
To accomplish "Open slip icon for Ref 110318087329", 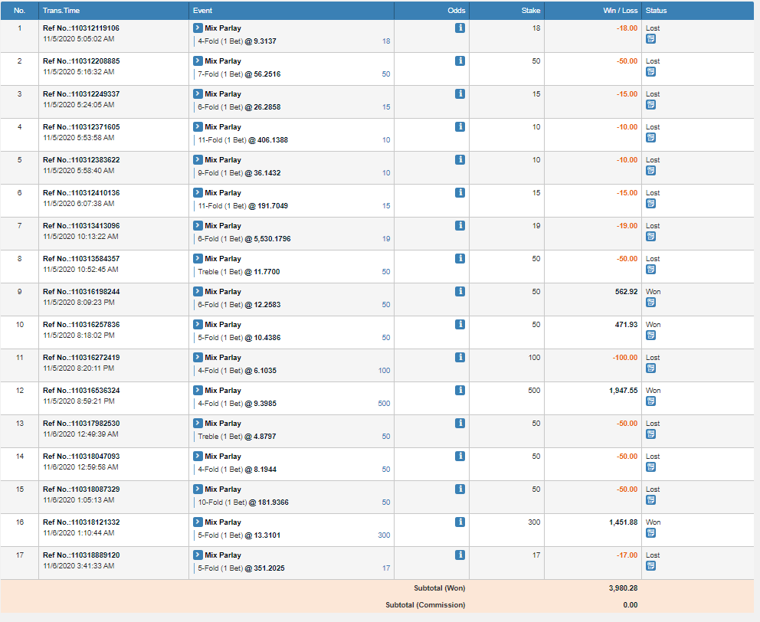I will tap(651, 500).
